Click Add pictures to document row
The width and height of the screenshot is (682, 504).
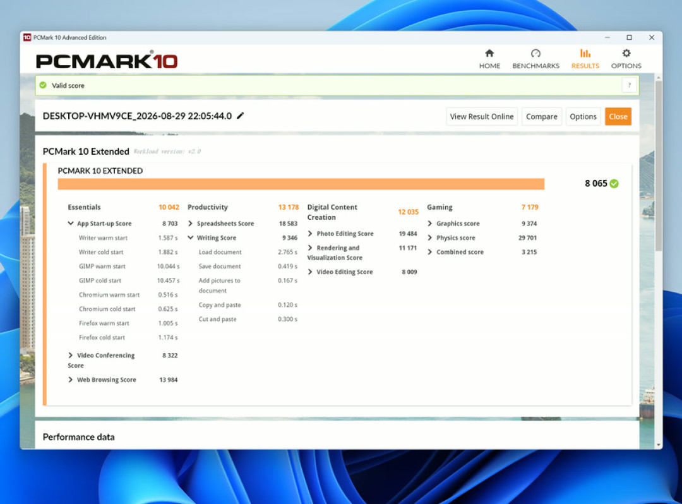(248, 285)
